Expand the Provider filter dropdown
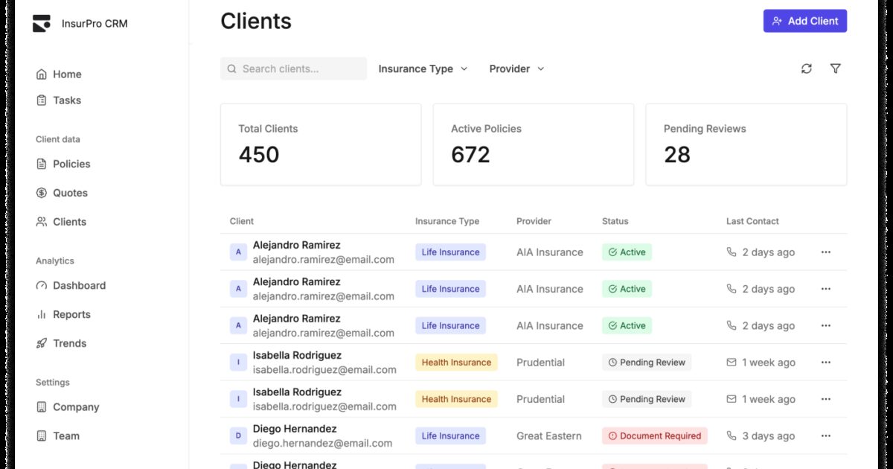The width and height of the screenshot is (893, 469). pyautogui.click(x=516, y=68)
